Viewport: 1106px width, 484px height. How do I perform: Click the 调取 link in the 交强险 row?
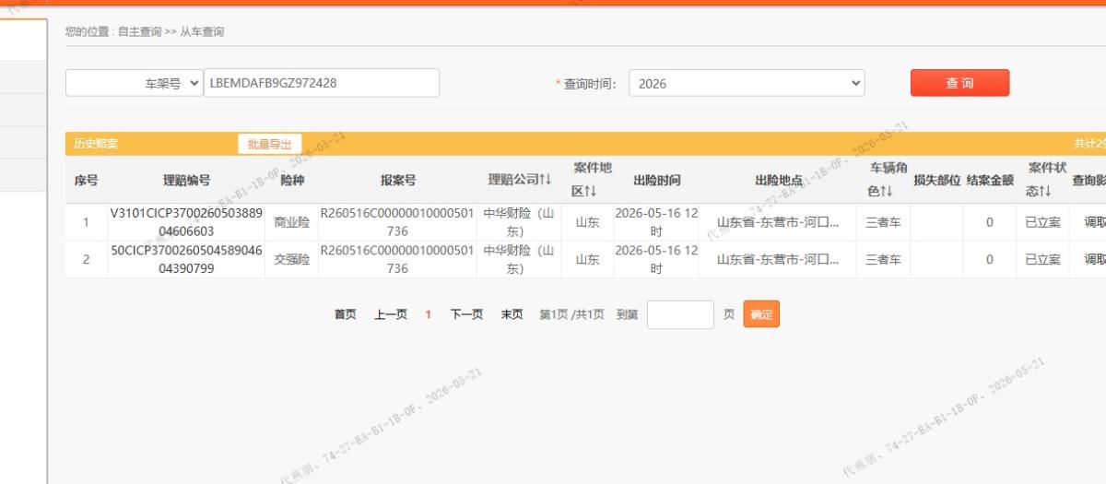click(1095, 260)
